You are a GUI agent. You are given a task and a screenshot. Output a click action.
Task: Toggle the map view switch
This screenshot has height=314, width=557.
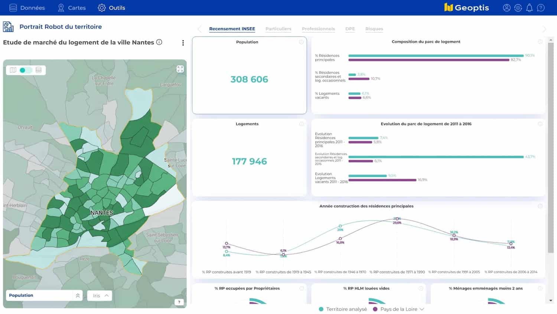click(25, 70)
